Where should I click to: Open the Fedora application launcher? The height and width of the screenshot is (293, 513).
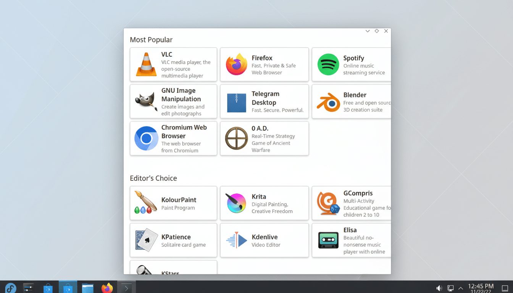tap(10, 288)
